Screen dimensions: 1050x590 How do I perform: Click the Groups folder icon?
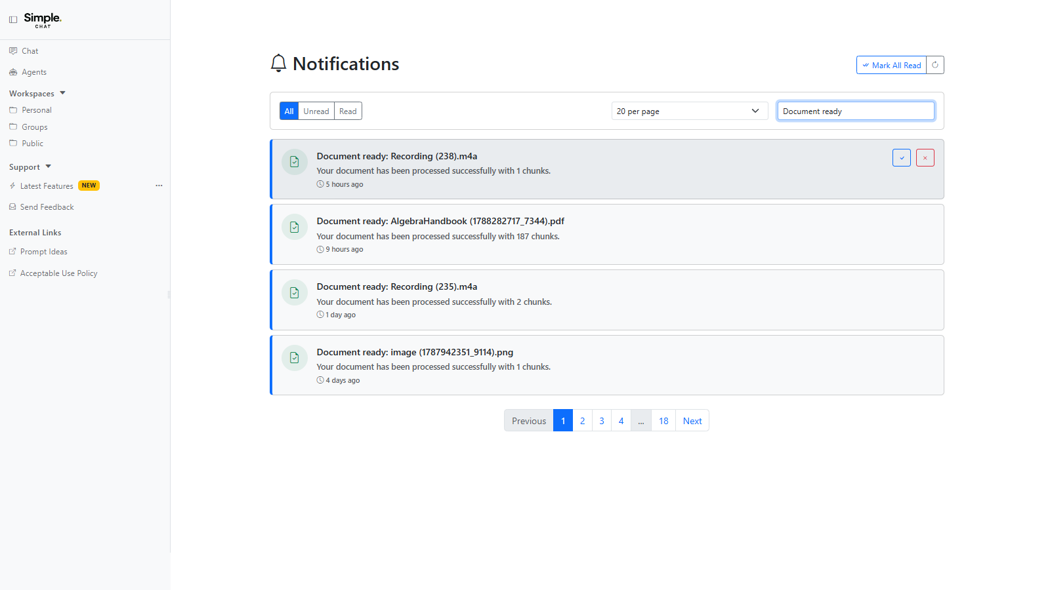(13, 127)
